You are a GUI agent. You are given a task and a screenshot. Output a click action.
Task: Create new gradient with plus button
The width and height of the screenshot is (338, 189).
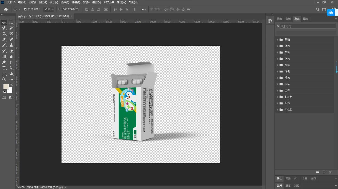324,172
